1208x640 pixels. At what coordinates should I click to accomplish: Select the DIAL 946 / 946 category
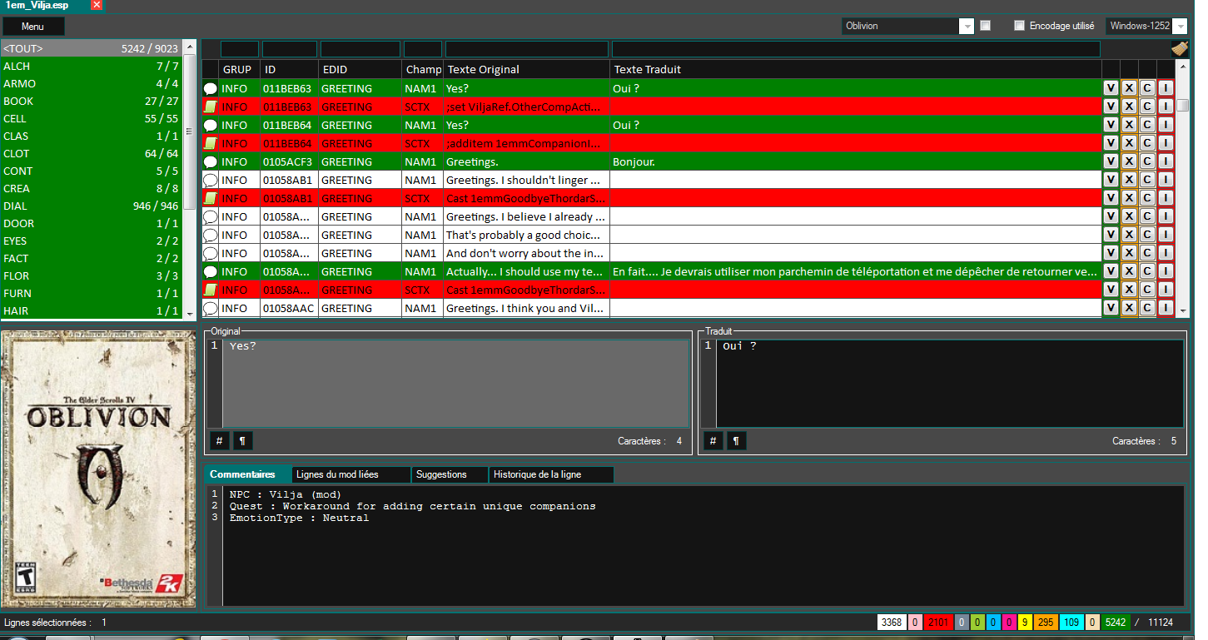coord(91,206)
